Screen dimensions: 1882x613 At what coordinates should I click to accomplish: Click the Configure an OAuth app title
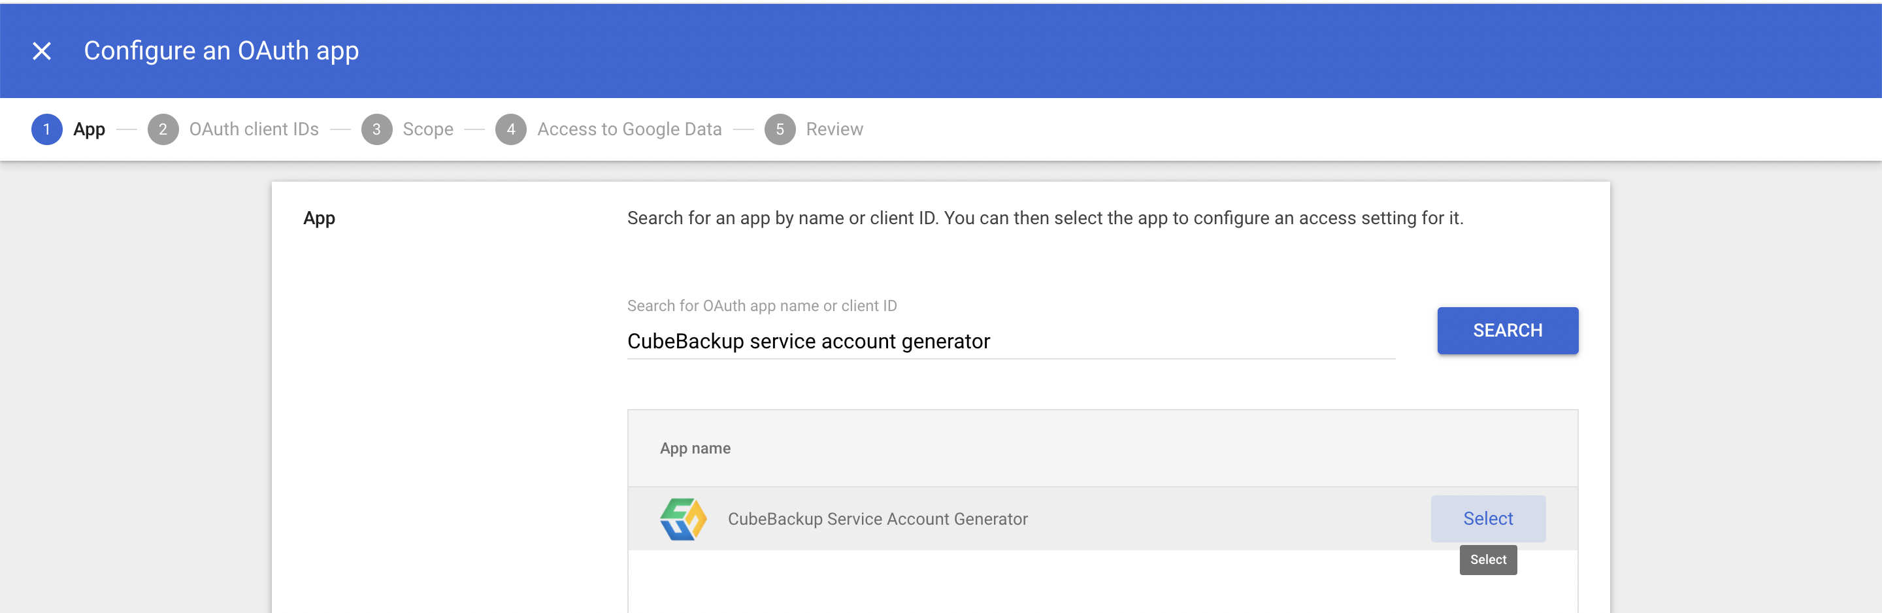pyautogui.click(x=222, y=51)
